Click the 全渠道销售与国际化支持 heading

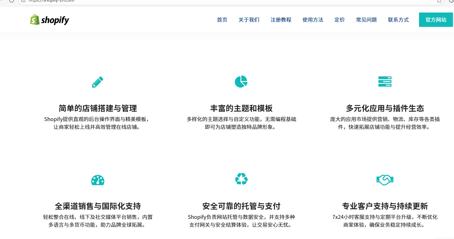point(98,206)
